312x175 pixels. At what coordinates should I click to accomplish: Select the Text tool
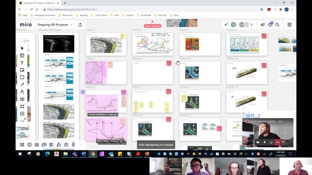(x=22, y=63)
